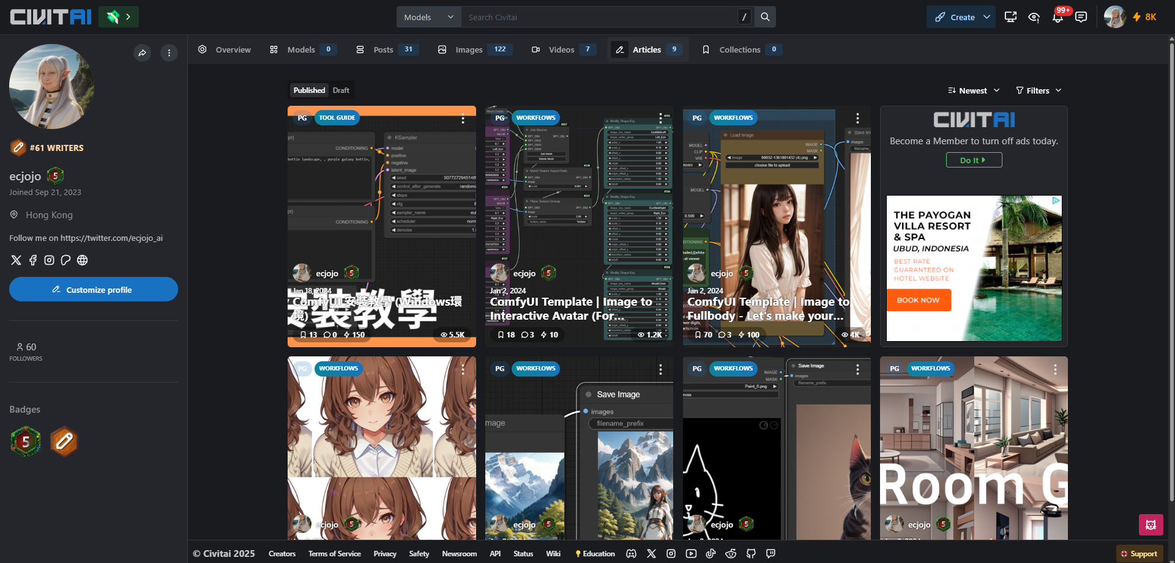Open the X (Twitter) profile link icon
This screenshot has width=1175, height=563.
point(16,260)
